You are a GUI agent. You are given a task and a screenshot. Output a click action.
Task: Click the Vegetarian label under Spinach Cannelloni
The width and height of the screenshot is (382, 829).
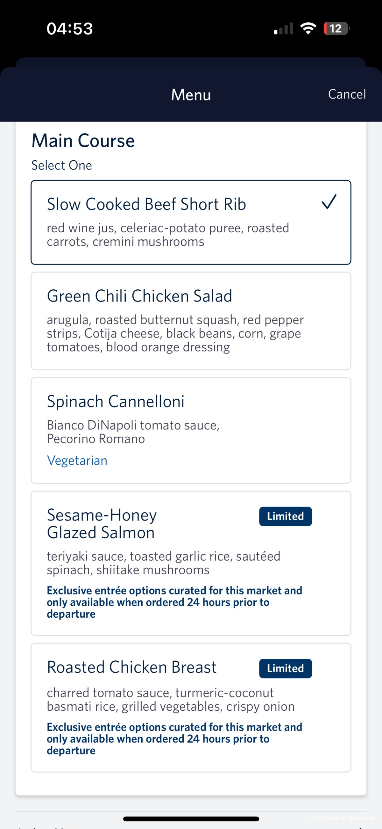coord(77,461)
